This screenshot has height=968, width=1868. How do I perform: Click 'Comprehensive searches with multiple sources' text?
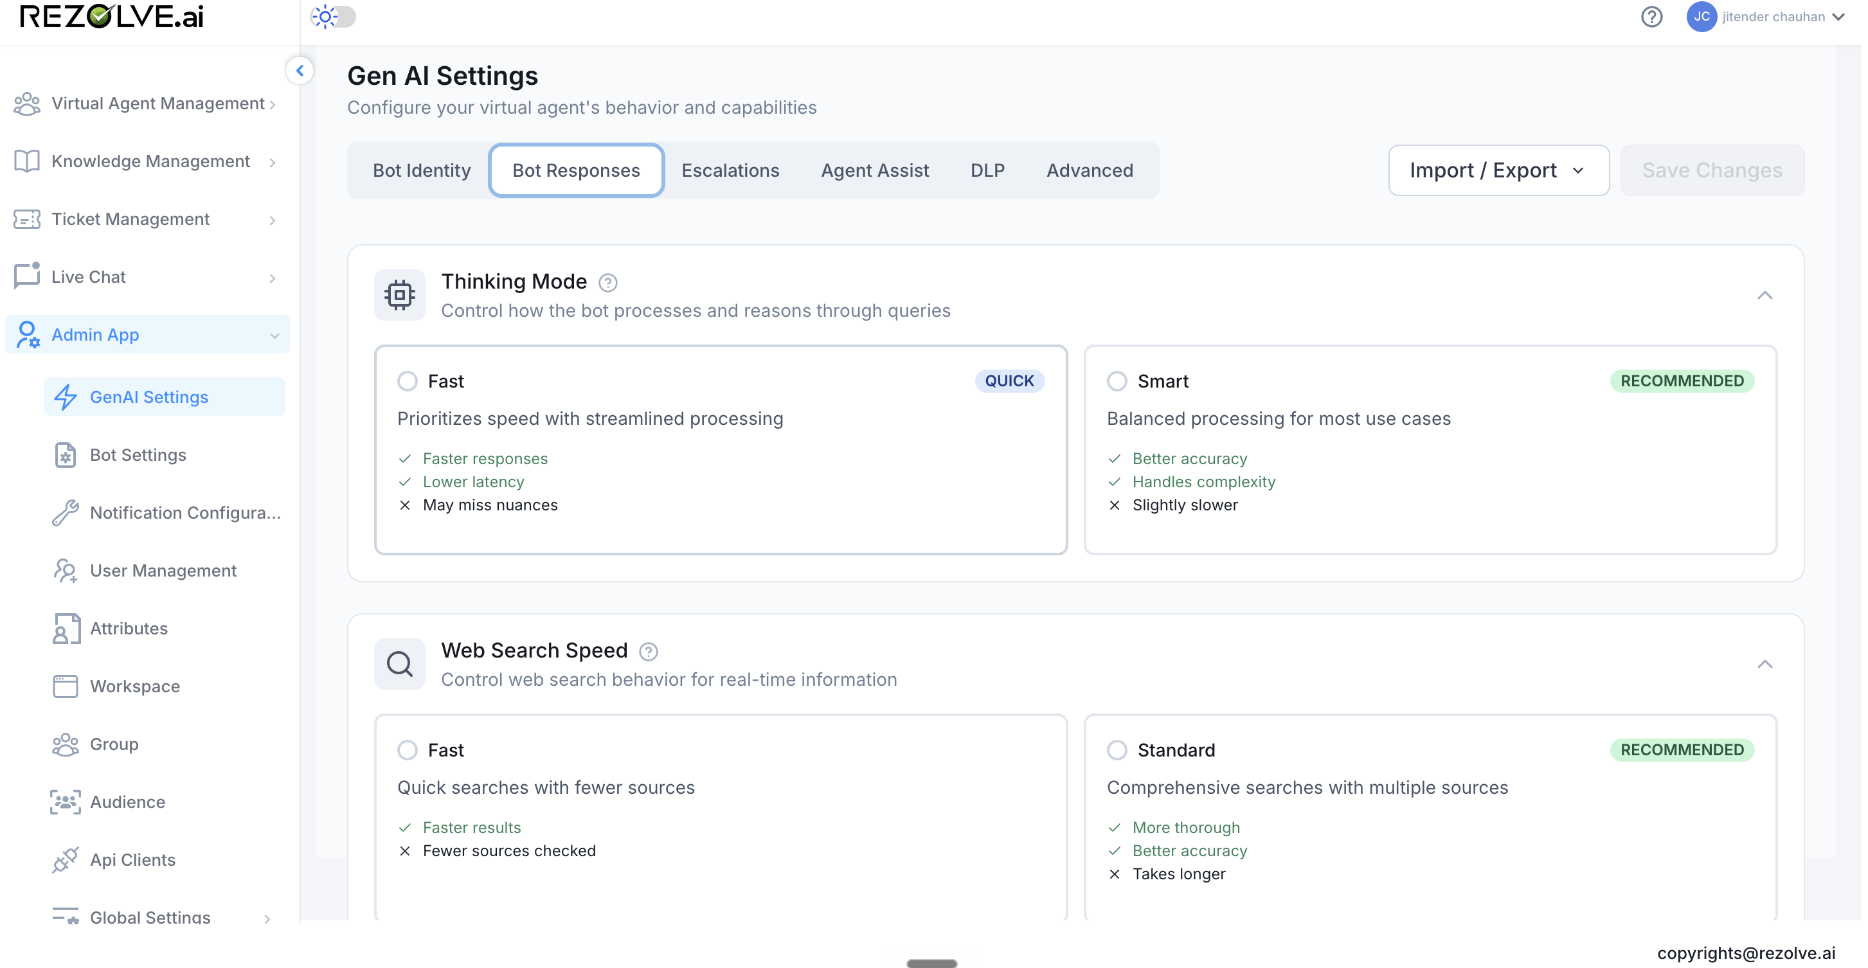pyautogui.click(x=1307, y=788)
